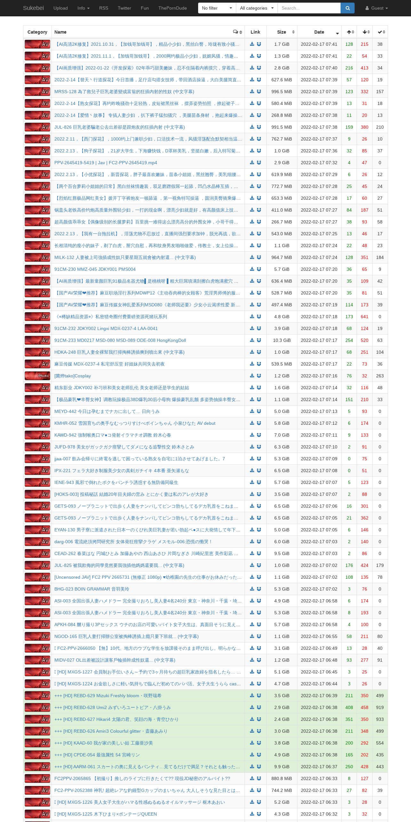The image size is (411, 822).
Task: Open magnet link for KMHR-052 row
Action: point(259,423)
